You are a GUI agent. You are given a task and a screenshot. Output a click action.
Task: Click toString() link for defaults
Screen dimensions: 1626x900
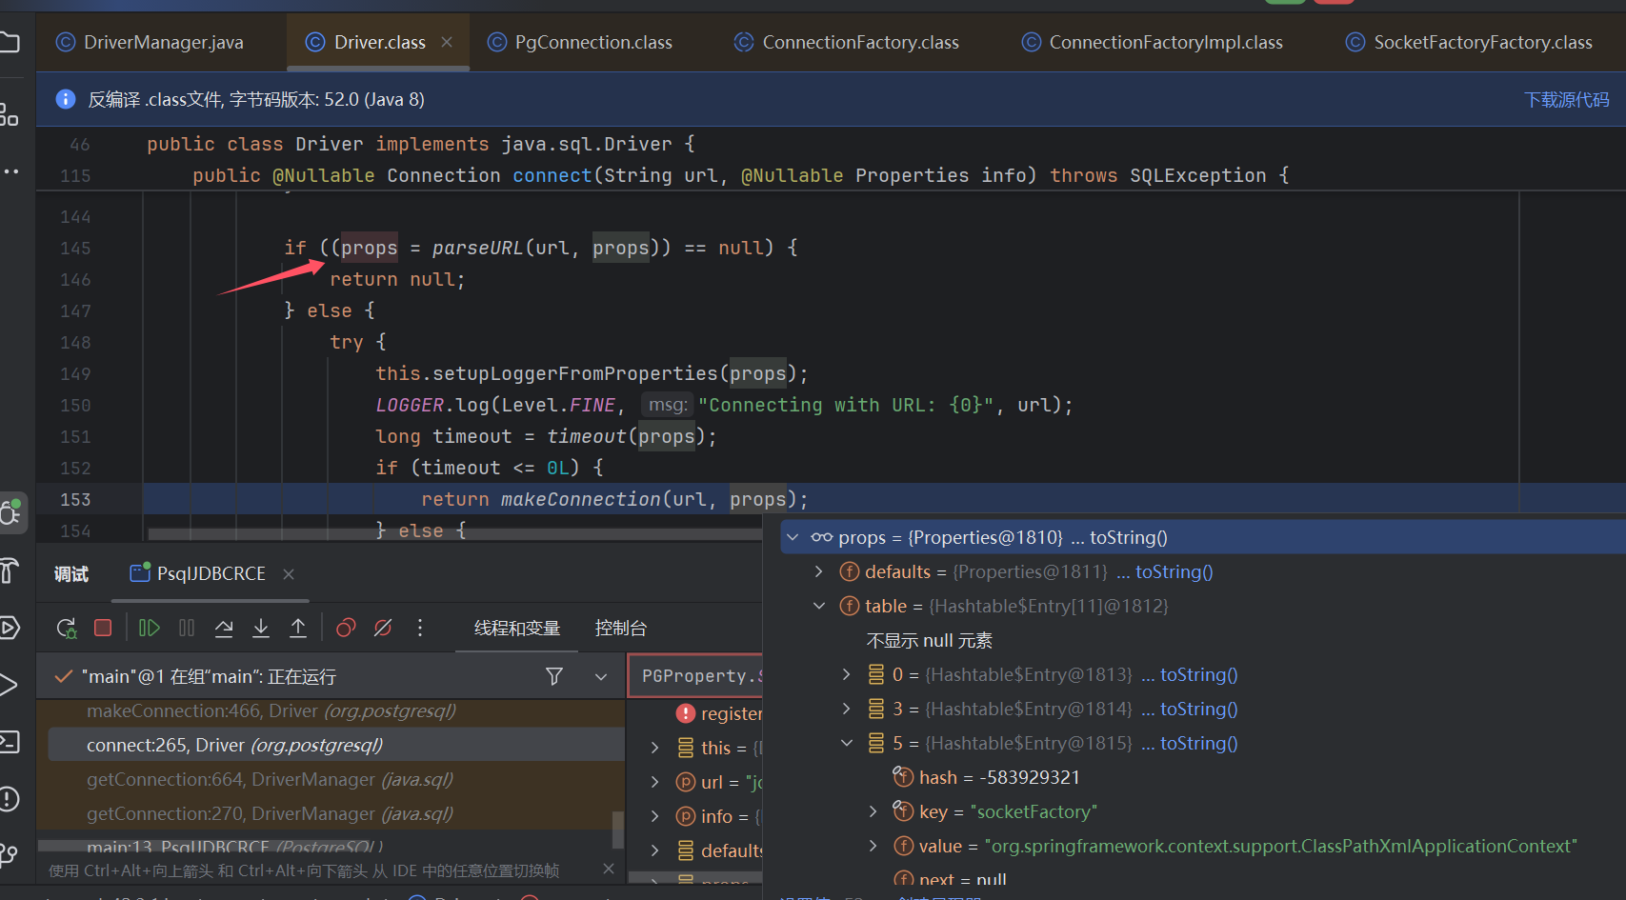pos(1174,571)
